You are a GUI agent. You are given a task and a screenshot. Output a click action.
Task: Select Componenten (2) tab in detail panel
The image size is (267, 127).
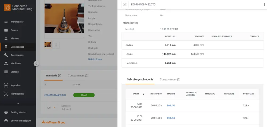170,79
